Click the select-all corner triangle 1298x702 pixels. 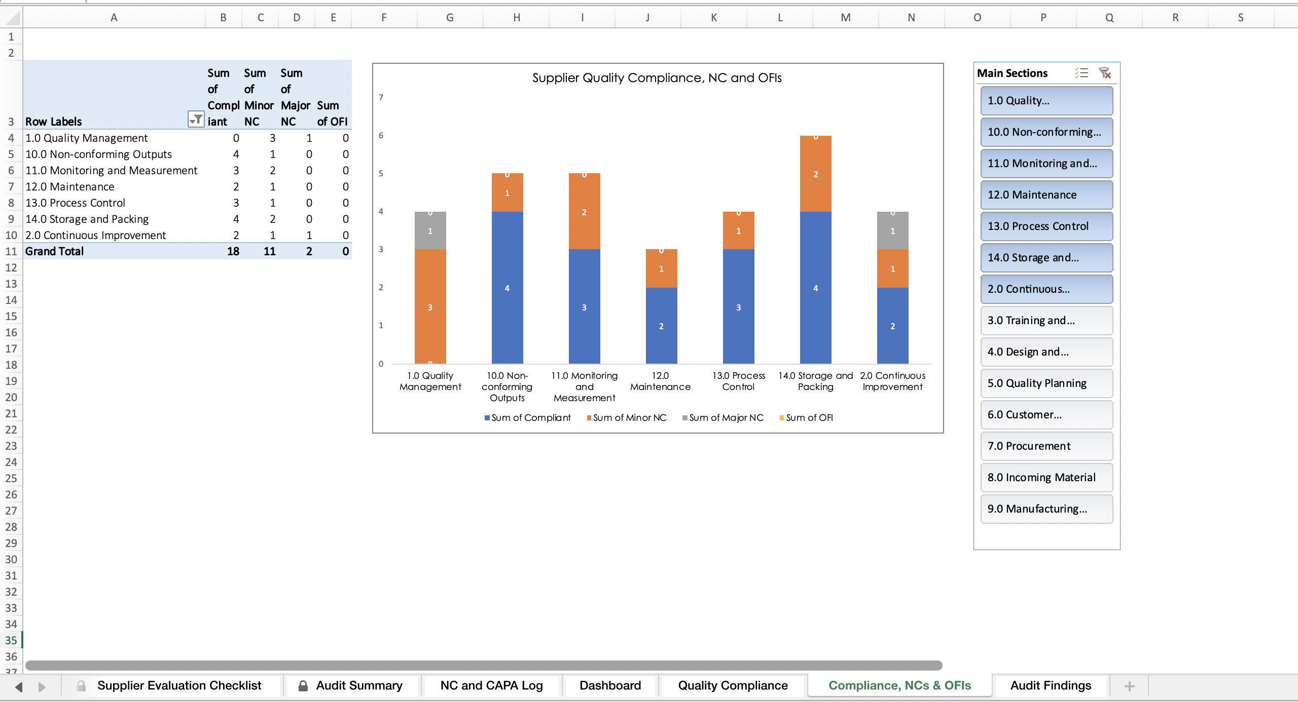point(11,18)
